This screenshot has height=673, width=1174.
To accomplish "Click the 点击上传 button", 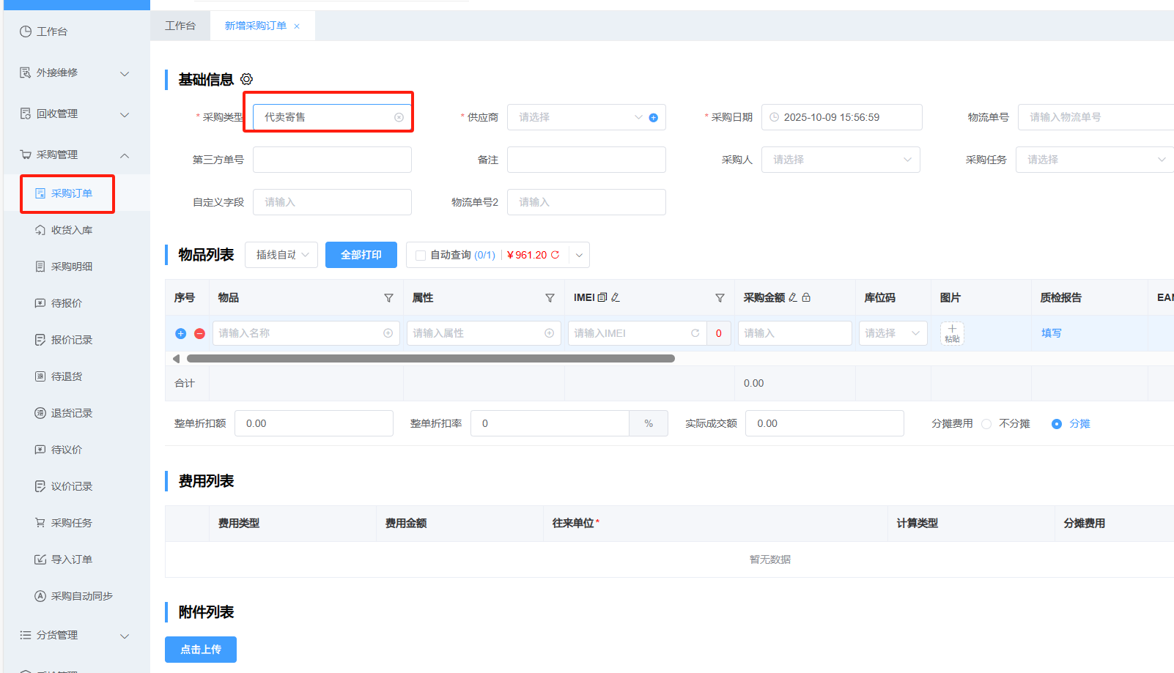I will tap(201, 650).
